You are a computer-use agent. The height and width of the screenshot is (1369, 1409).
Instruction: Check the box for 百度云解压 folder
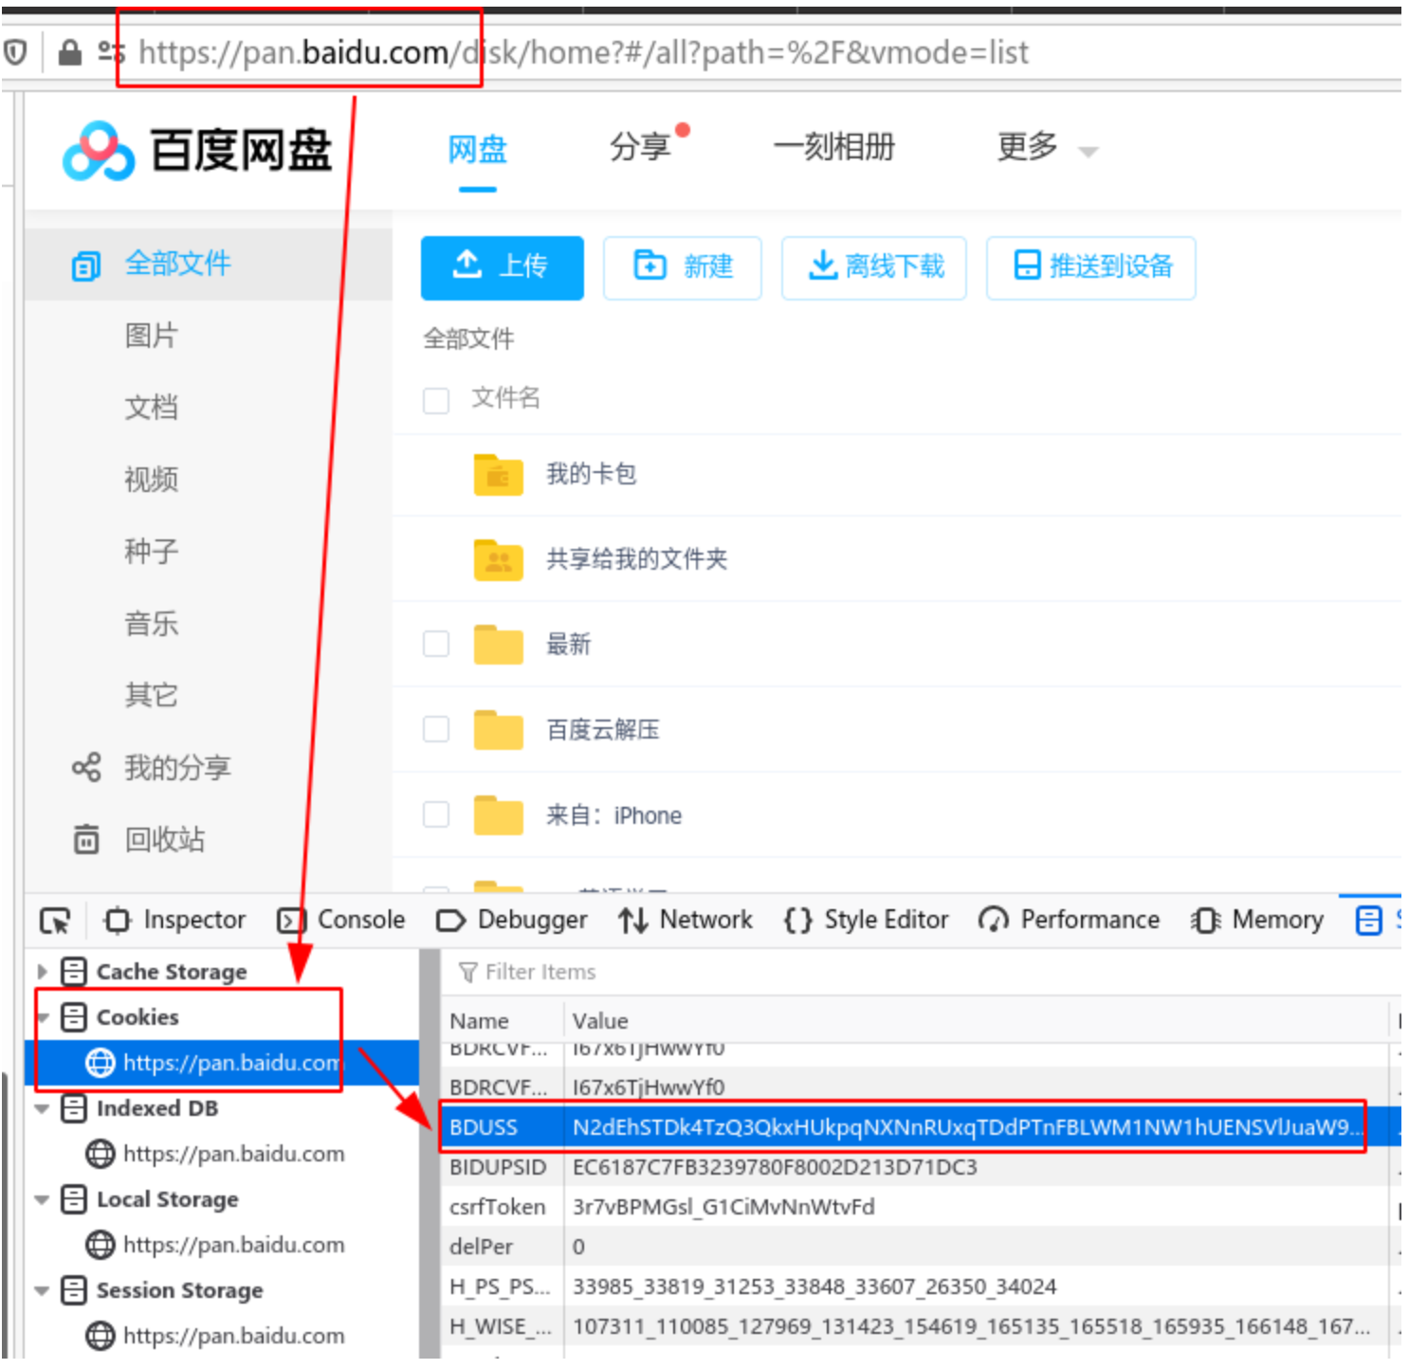[436, 730]
